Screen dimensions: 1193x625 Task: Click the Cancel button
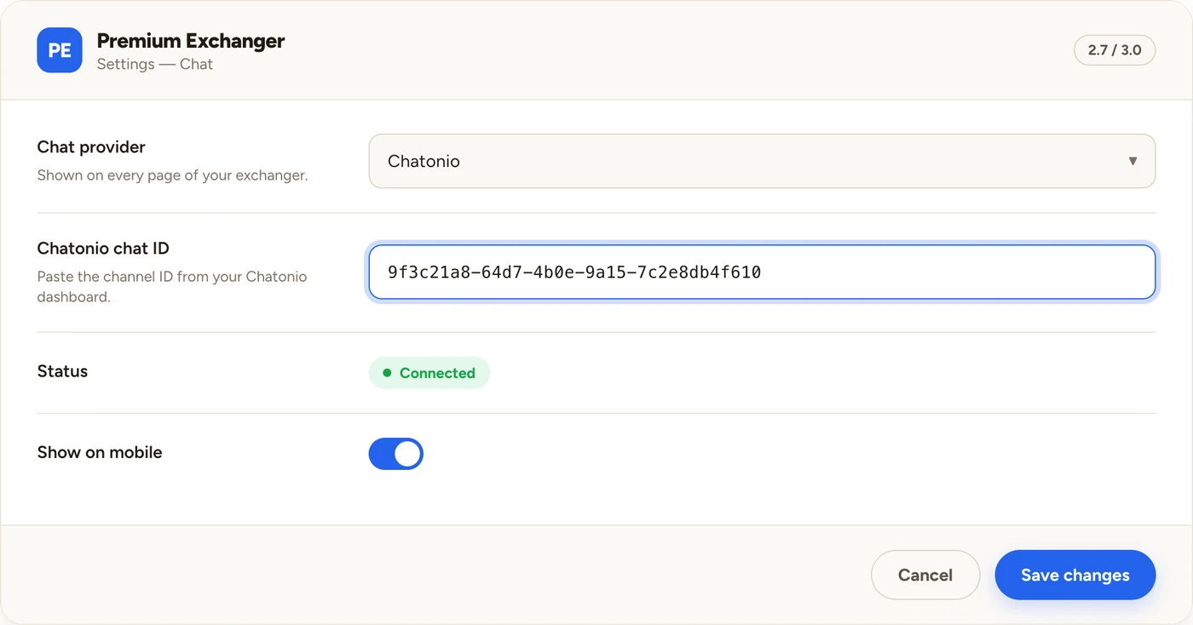pos(925,575)
